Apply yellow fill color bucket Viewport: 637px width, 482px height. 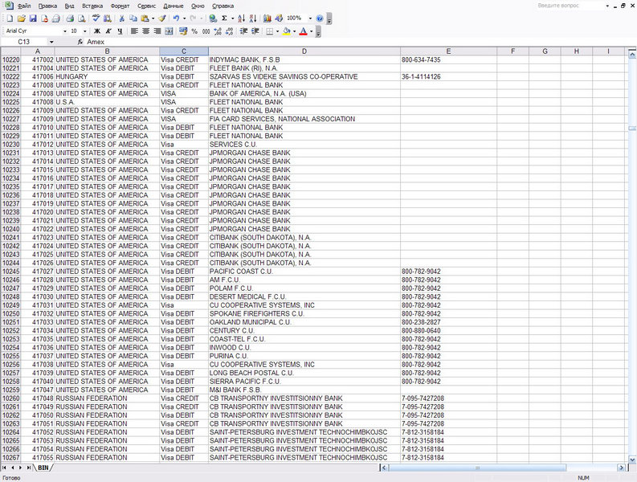(287, 31)
